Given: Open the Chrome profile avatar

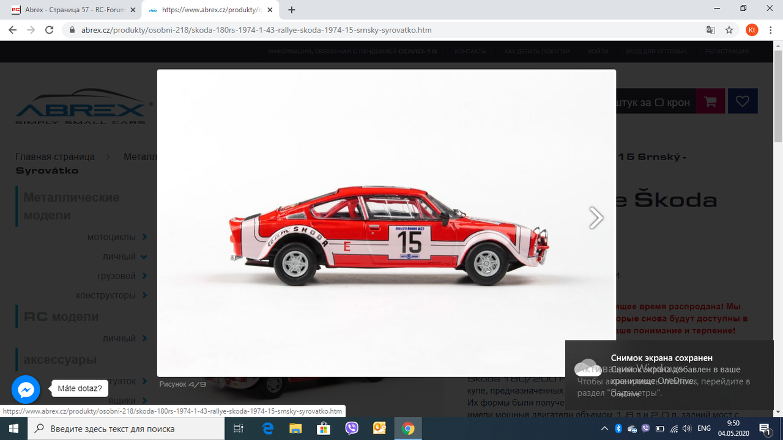Looking at the screenshot, I should (752, 30).
